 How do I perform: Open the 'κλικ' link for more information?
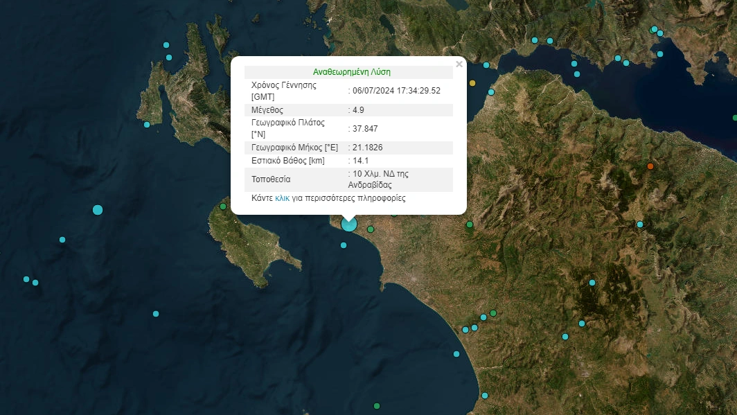pos(282,198)
